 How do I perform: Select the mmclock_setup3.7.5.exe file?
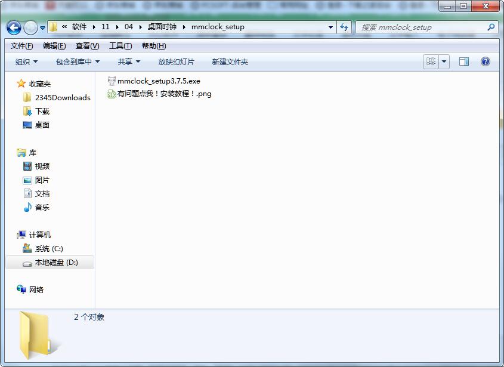coord(160,81)
